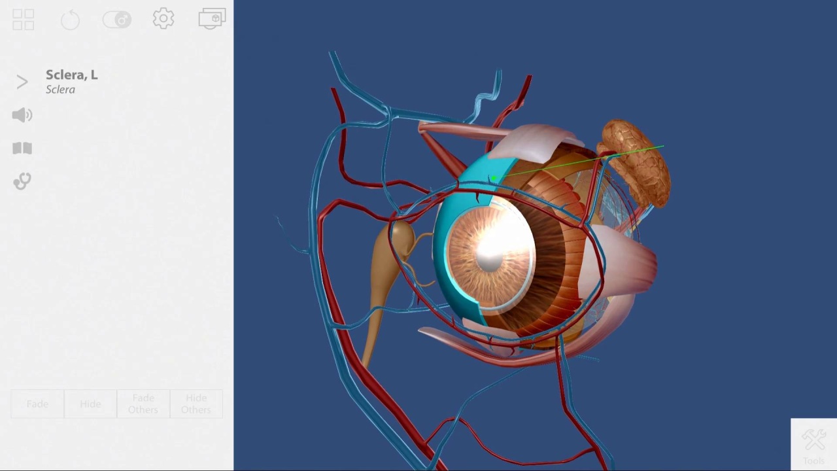The image size is (837, 471).
Task: Play the Sclera pronunciation audio
Action: tap(22, 115)
